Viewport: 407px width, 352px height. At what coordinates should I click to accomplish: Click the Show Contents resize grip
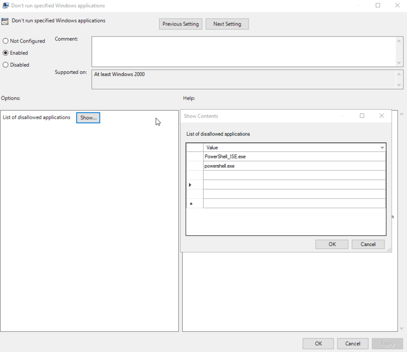(x=389, y=250)
